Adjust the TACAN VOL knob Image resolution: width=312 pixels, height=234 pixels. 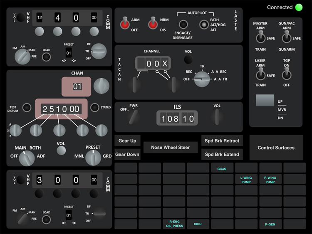(x=188, y=59)
